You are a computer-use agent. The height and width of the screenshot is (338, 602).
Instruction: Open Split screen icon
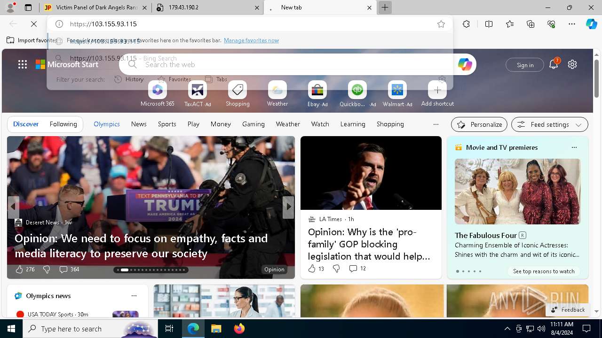(x=489, y=24)
